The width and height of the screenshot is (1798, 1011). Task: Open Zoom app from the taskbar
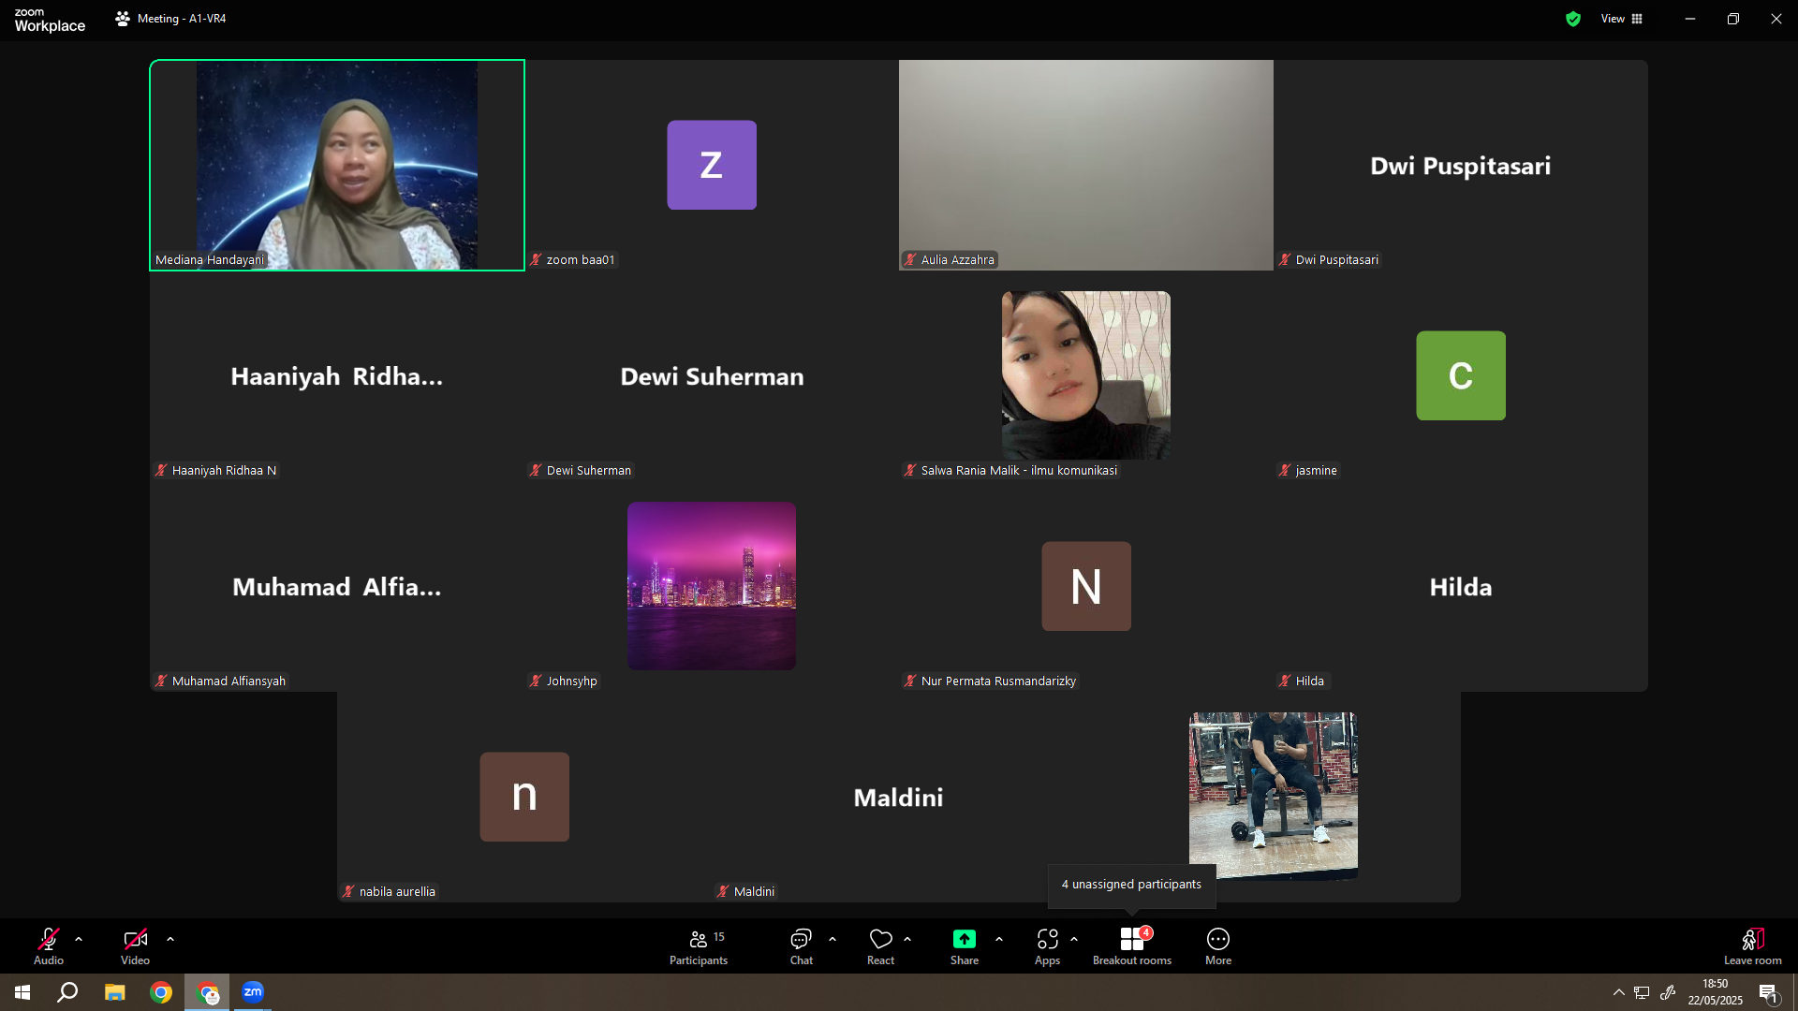(x=253, y=992)
